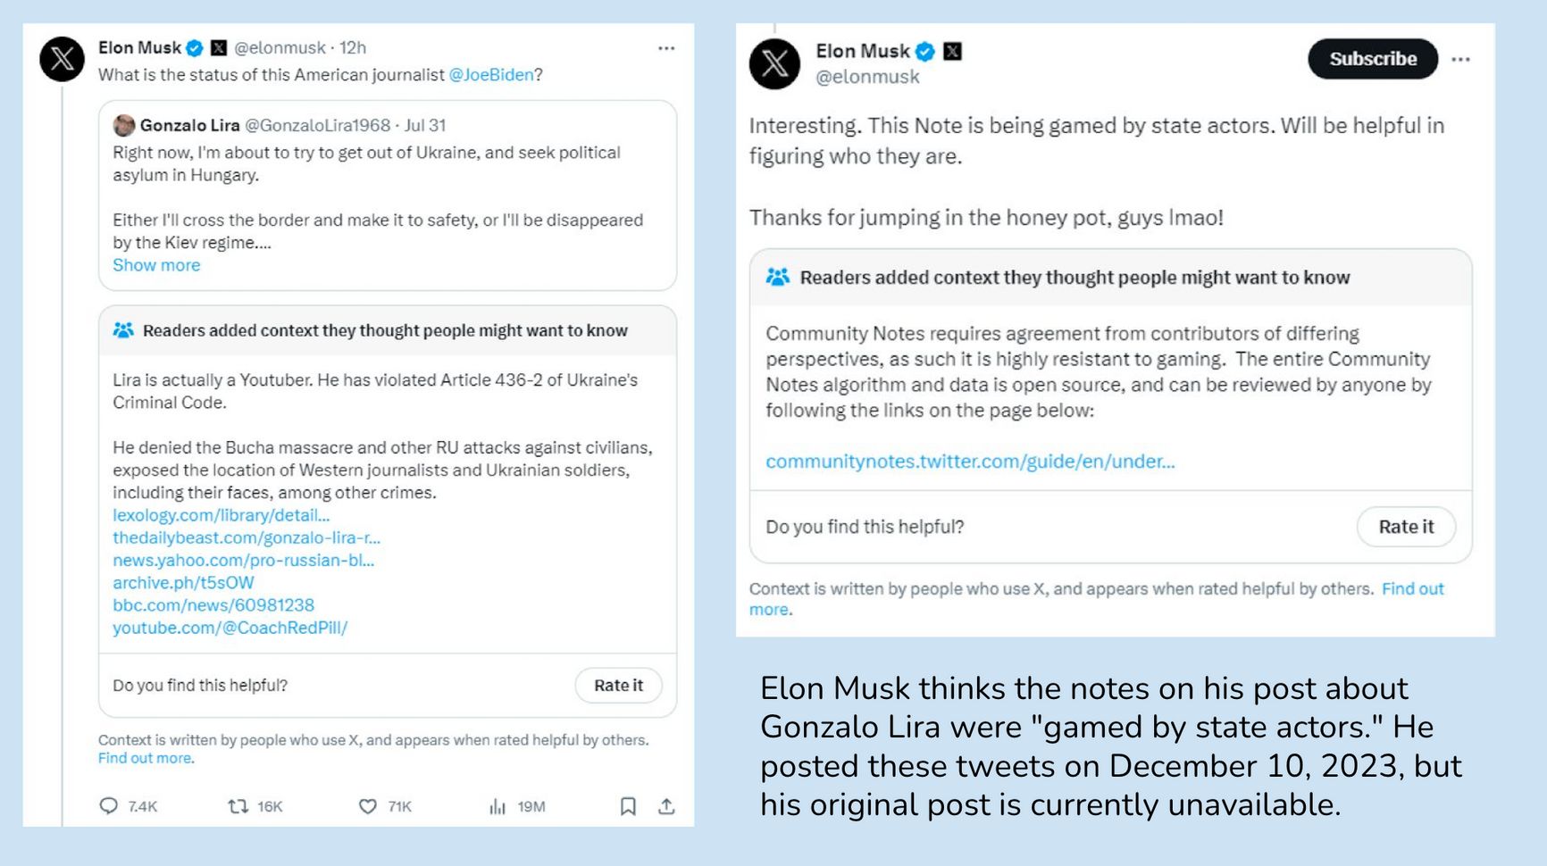Click the repost icon showing 16K
The image size is (1547, 866).
click(x=238, y=806)
